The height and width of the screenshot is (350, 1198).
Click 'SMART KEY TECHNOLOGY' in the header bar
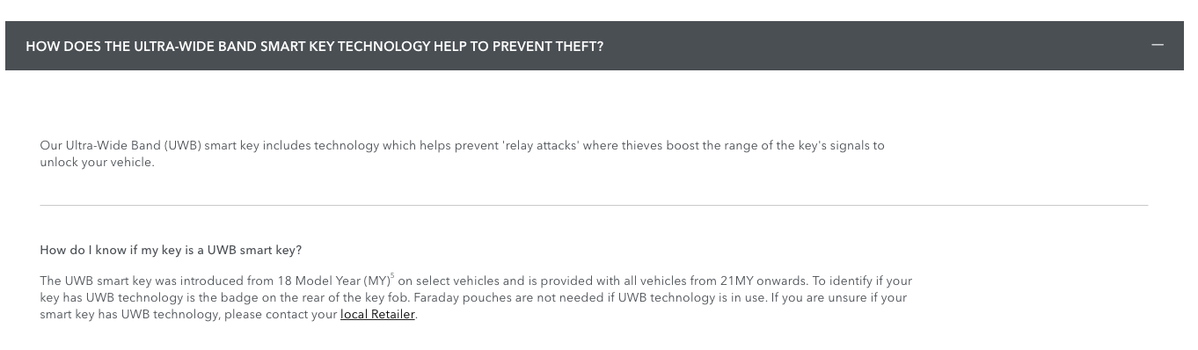(345, 46)
